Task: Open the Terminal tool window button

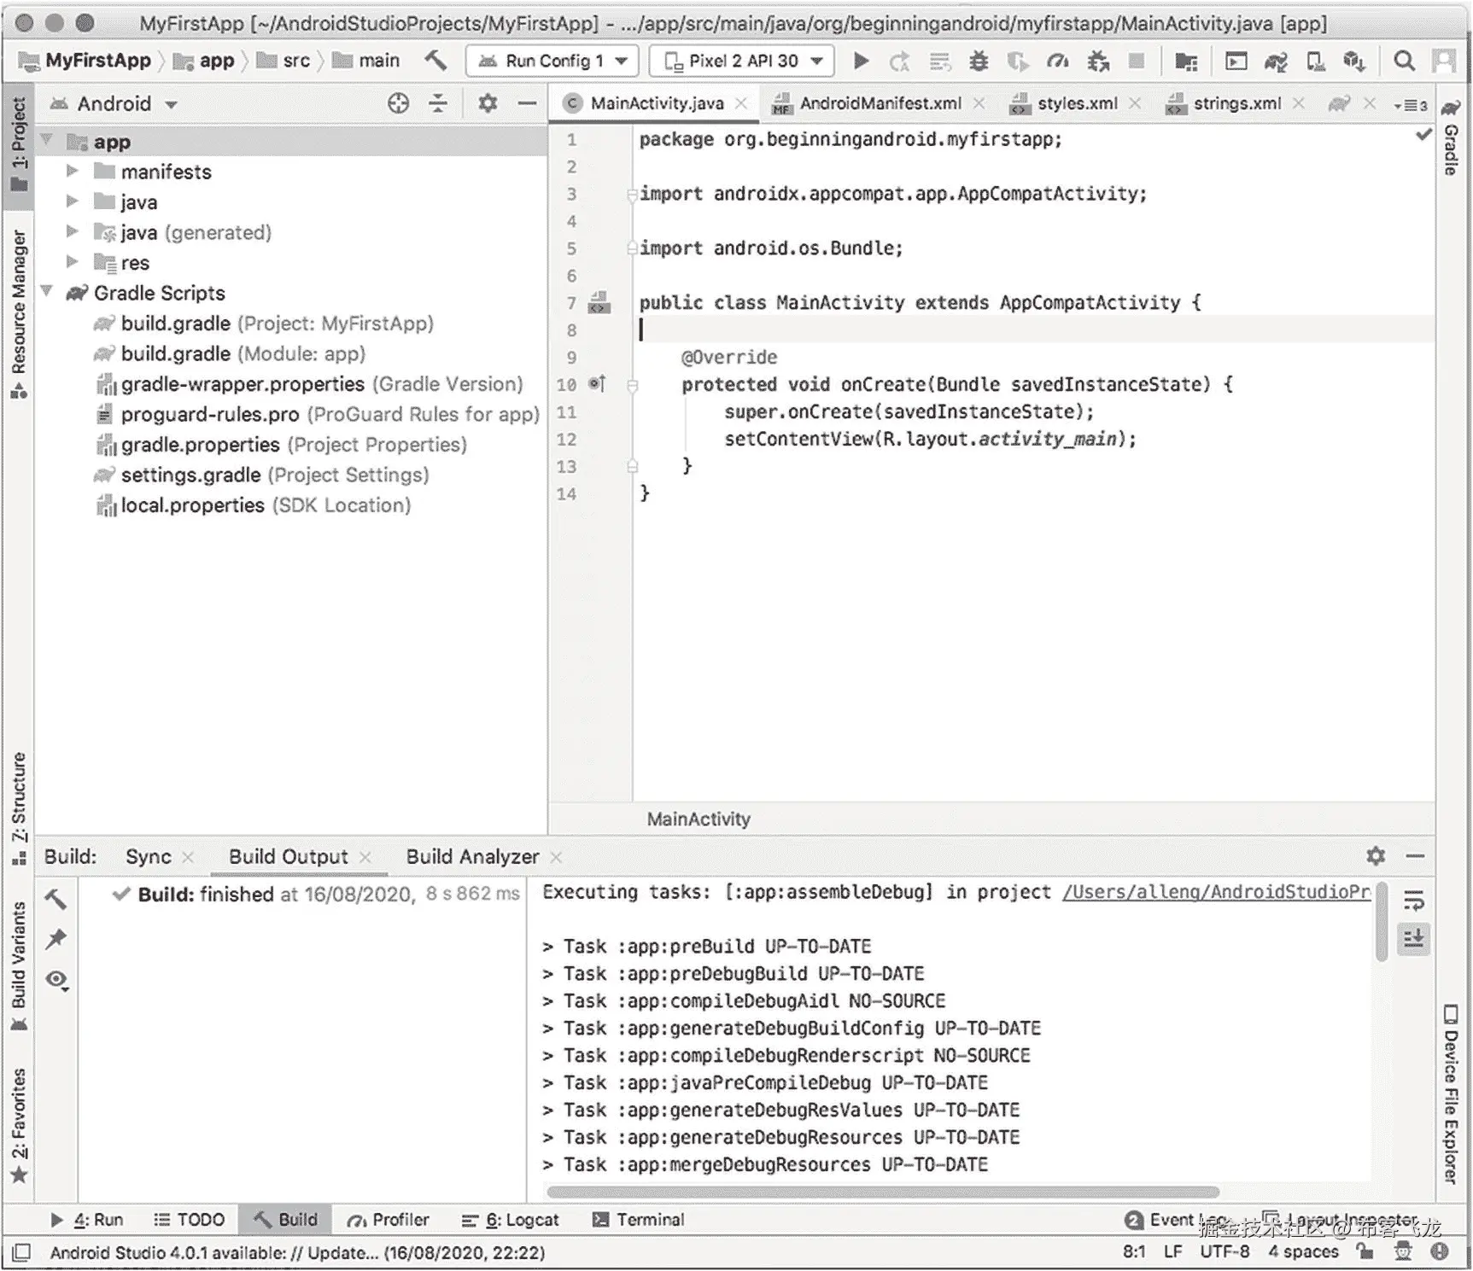Action: pos(639,1220)
